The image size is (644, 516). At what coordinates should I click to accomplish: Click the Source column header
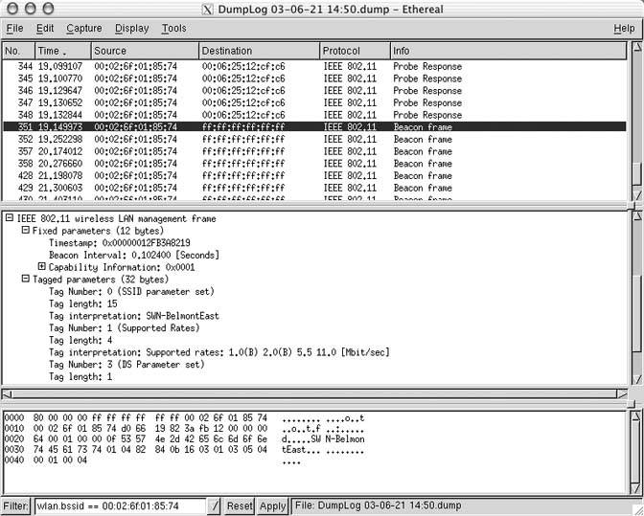click(145, 50)
